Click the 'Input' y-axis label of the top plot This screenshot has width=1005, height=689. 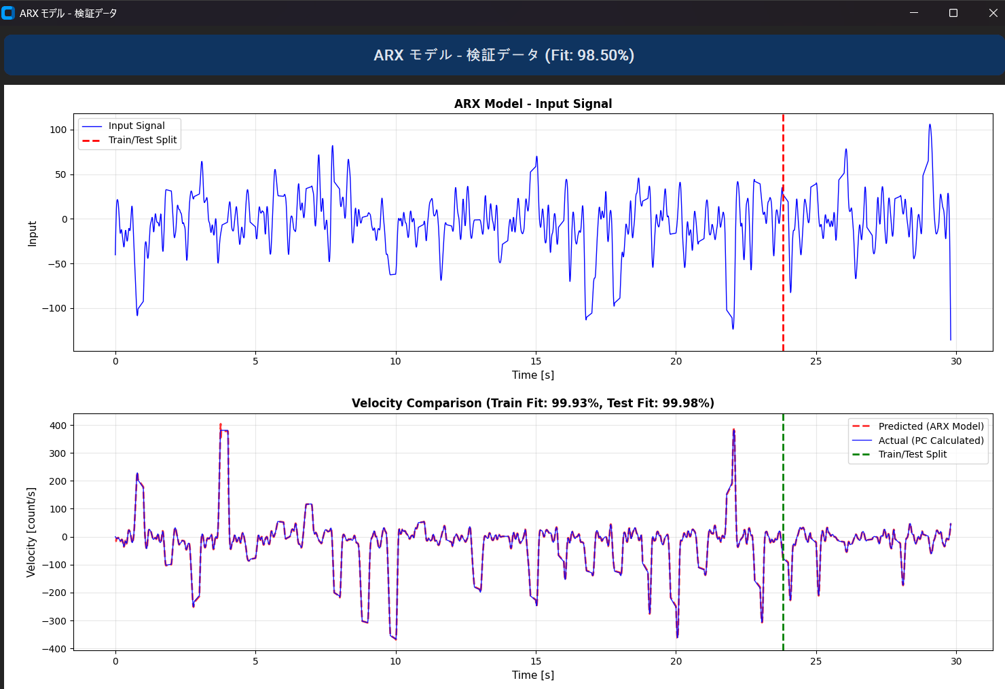(x=32, y=234)
